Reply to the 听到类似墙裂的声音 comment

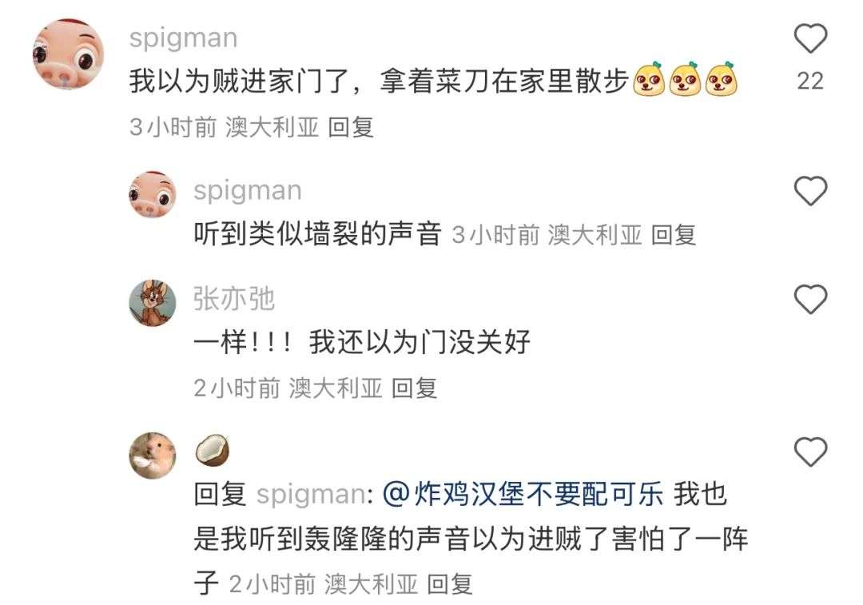(674, 235)
